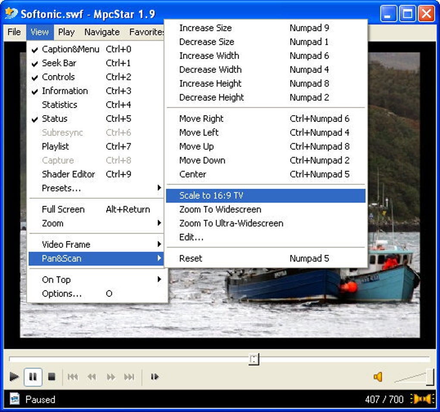440x412 pixels.
Task: Open the Favorites menu
Action: [146, 32]
